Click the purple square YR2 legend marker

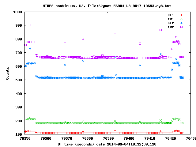coord(181,27)
